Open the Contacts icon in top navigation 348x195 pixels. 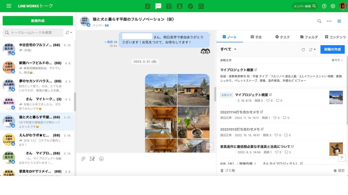tap(180, 6)
